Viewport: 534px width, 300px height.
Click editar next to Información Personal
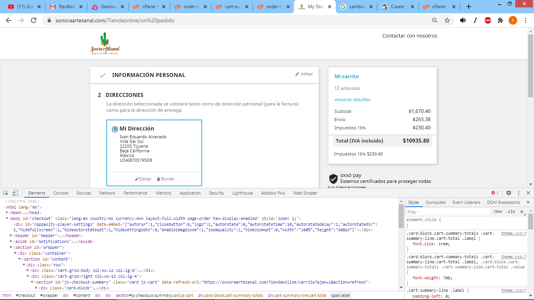pos(304,74)
